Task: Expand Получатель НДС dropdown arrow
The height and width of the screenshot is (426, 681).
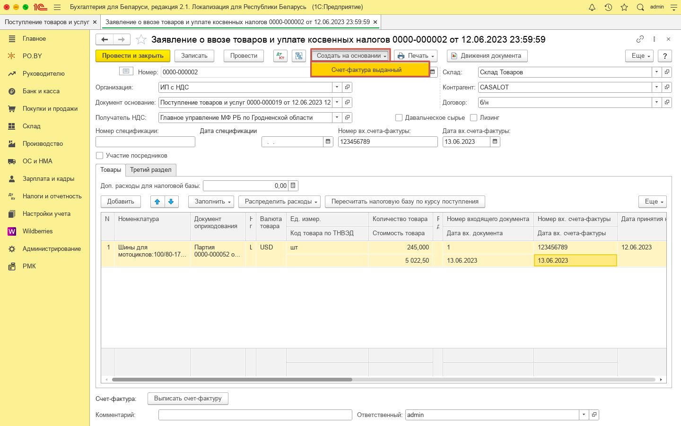Action: pyautogui.click(x=337, y=117)
